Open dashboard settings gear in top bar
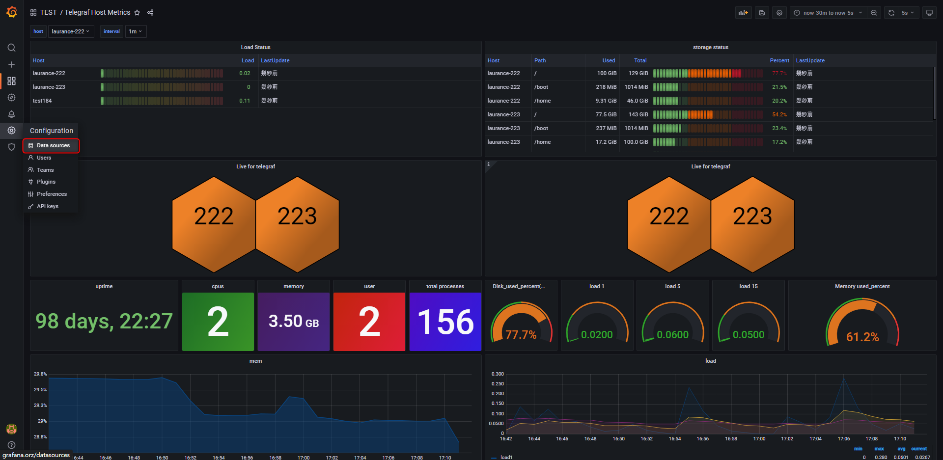The image size is (943, 460). pos(779,13)
